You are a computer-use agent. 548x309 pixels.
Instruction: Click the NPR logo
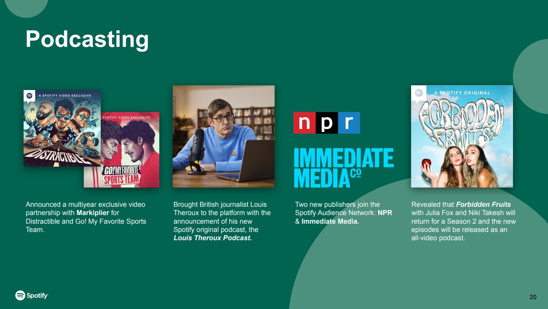pos(327,123)
